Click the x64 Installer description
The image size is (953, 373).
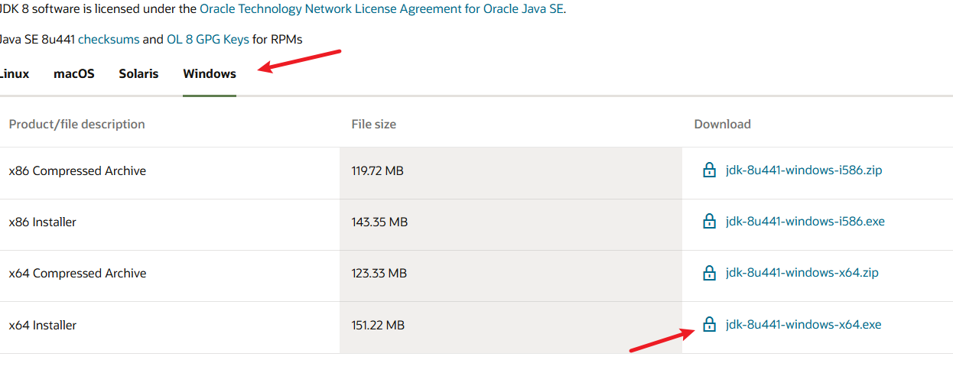43,325
